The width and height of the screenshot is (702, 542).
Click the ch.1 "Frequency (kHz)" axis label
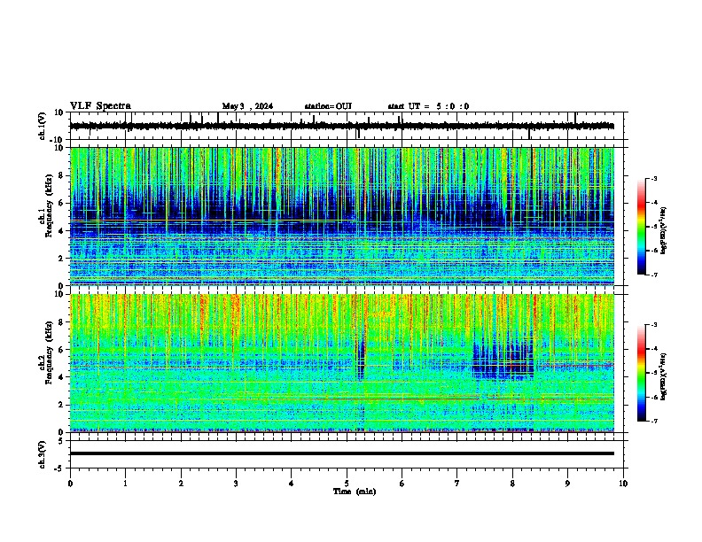point(49,205)
